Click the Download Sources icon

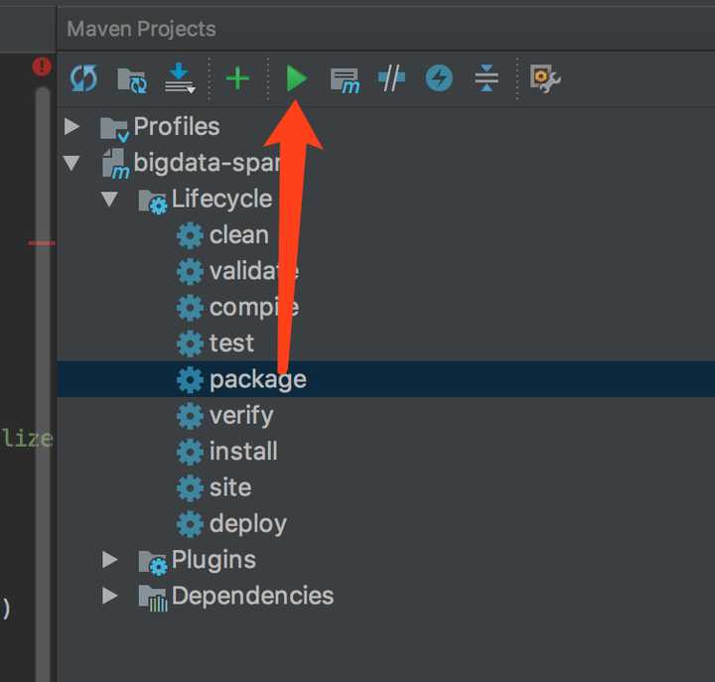click(x=179, y=79)
